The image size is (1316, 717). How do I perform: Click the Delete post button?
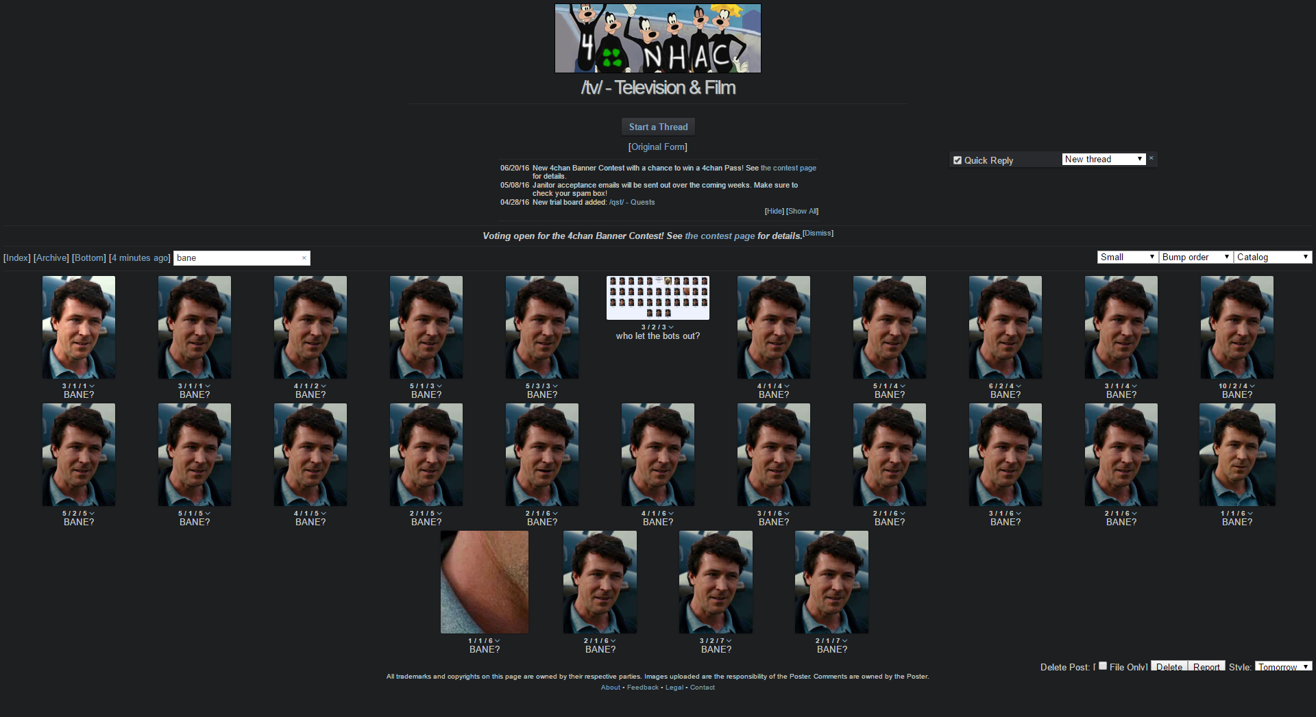[x=1169, y=667]
